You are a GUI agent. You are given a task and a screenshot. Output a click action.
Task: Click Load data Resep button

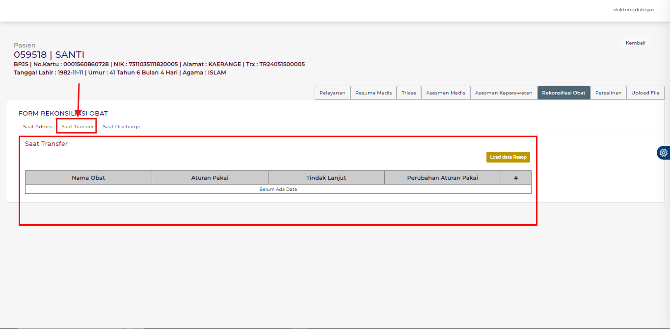coord(508,157)
